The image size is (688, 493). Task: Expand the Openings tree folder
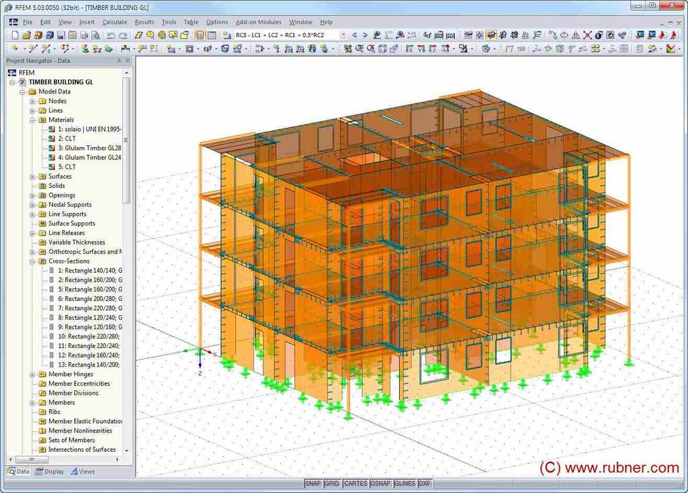[x=32, y=195]
